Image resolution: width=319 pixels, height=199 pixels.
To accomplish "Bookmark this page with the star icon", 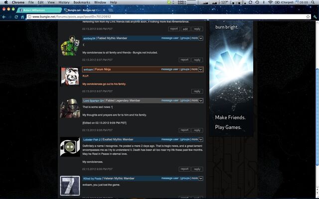I will (308, 16).
